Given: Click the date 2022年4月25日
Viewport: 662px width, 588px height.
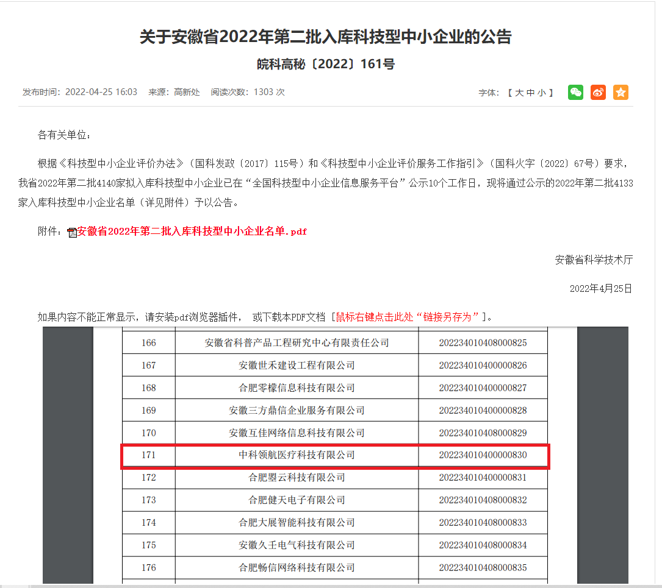Looking at the screenshot, I should pos(601,288).
